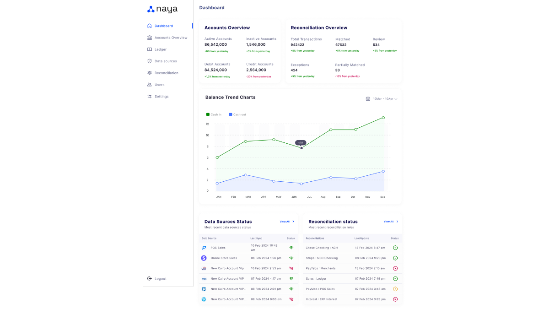Click disconnected wifi icon for 8:03 am row
The width and height of the screenshot is (549, 309).
(x=291, y=299)
